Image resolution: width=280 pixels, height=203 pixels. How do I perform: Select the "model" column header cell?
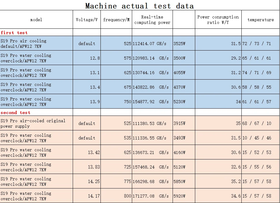coord(36,20)
